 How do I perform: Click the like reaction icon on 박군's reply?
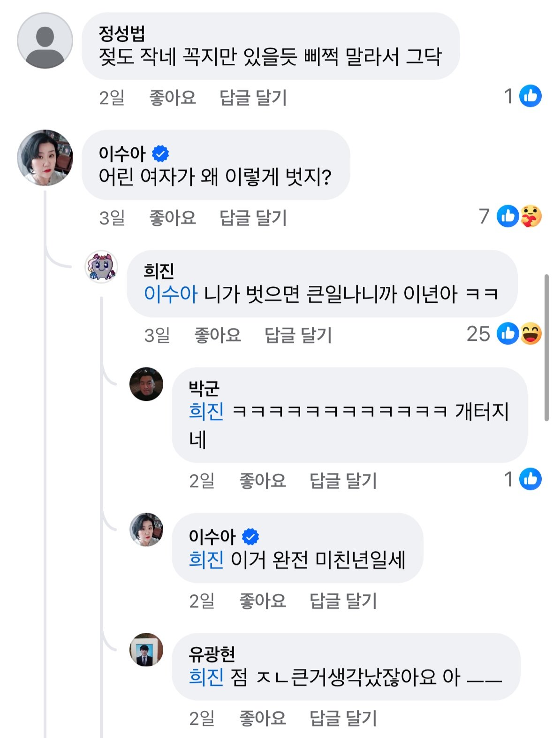(530, 479)
